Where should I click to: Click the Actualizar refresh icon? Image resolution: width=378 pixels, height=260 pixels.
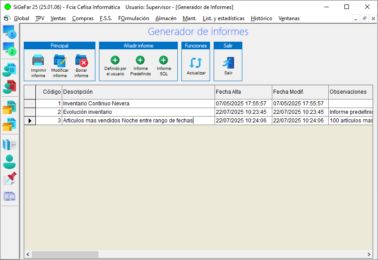196,63
